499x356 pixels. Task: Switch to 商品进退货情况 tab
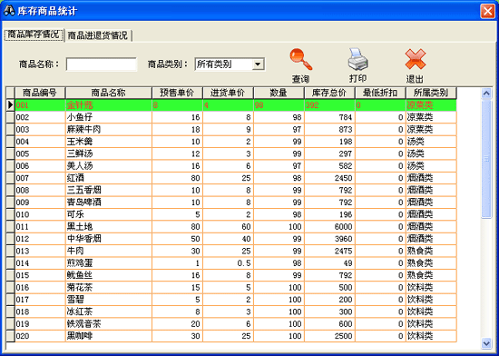pyautogui.click(x=97, y=35)
